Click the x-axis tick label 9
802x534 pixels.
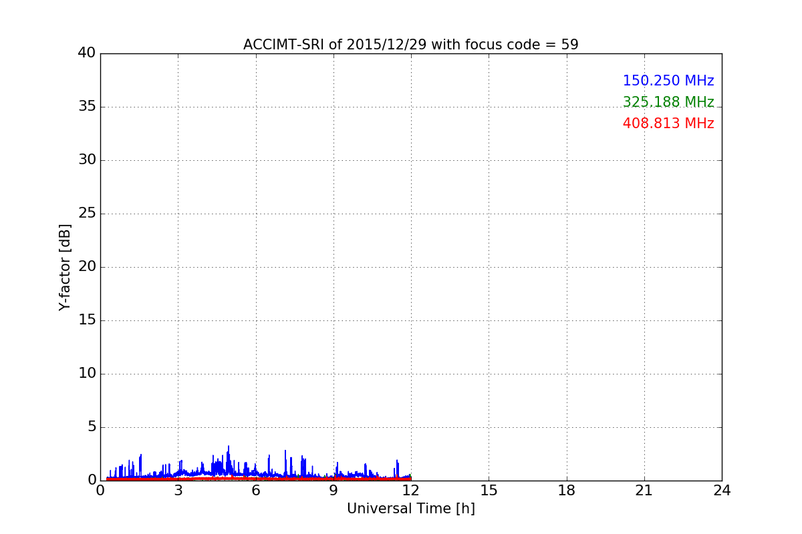click(333, 491)
